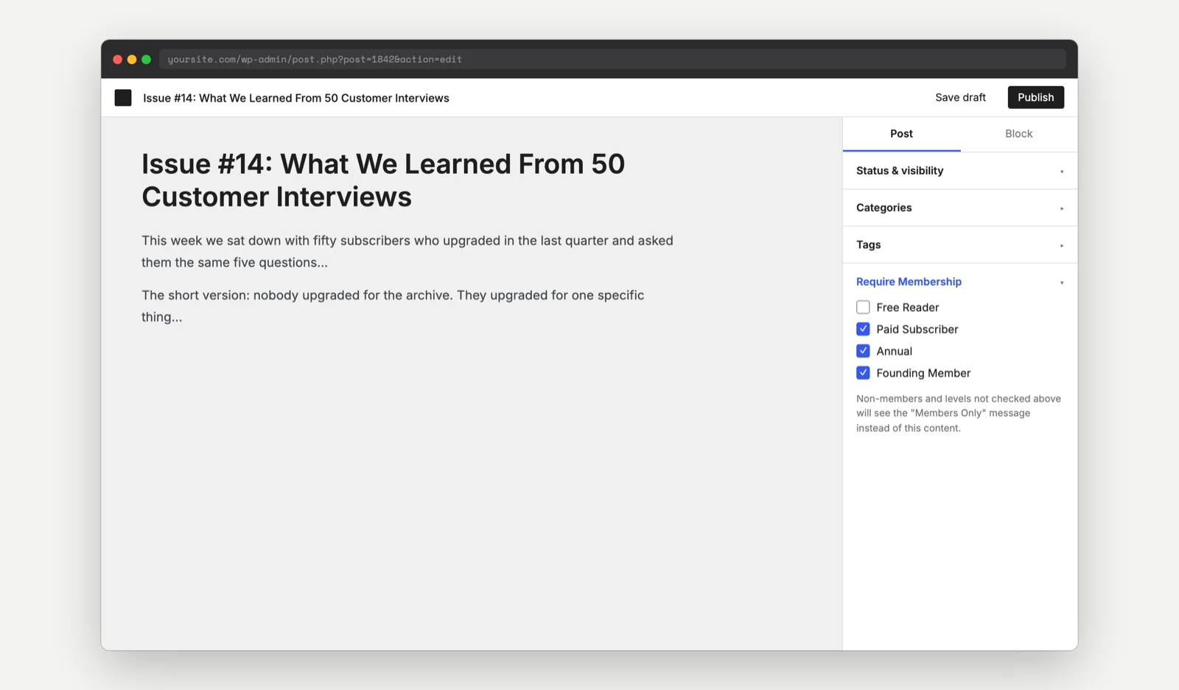Uncheck the Paid Subscriber checkbox
Image resolution: width=1179 pixels, height=690 pixels.
click(863, 329)
